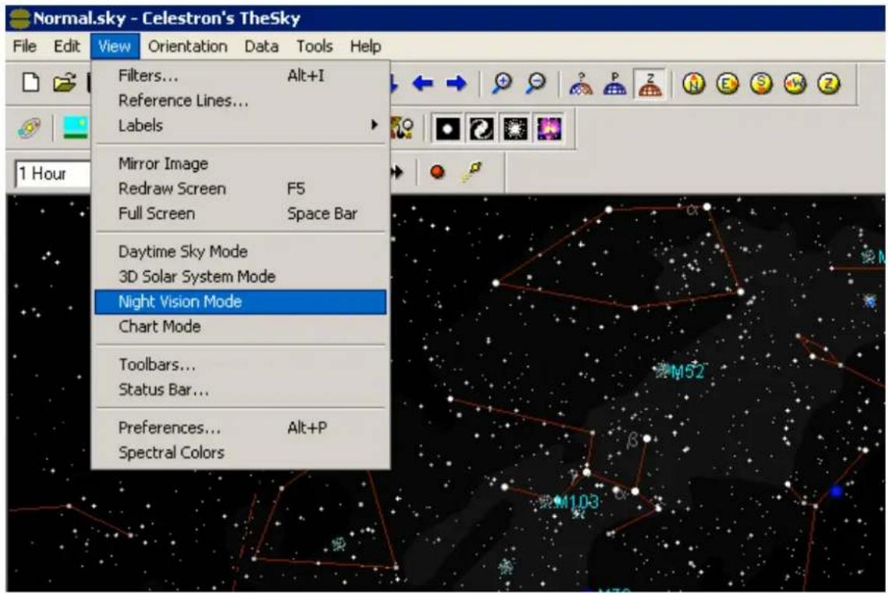The width and height of the screenshot is (888, 593).
Task: Toggle Spectral Colors menu entry
Action: (241, 452)
